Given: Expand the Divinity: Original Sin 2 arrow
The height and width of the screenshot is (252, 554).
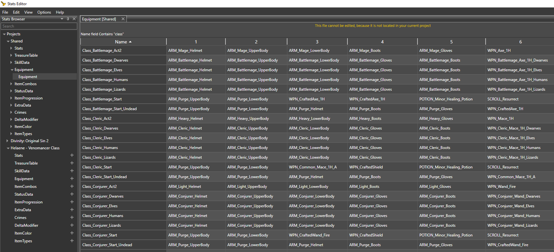Looking at the screenshot, I should [7, 141].
